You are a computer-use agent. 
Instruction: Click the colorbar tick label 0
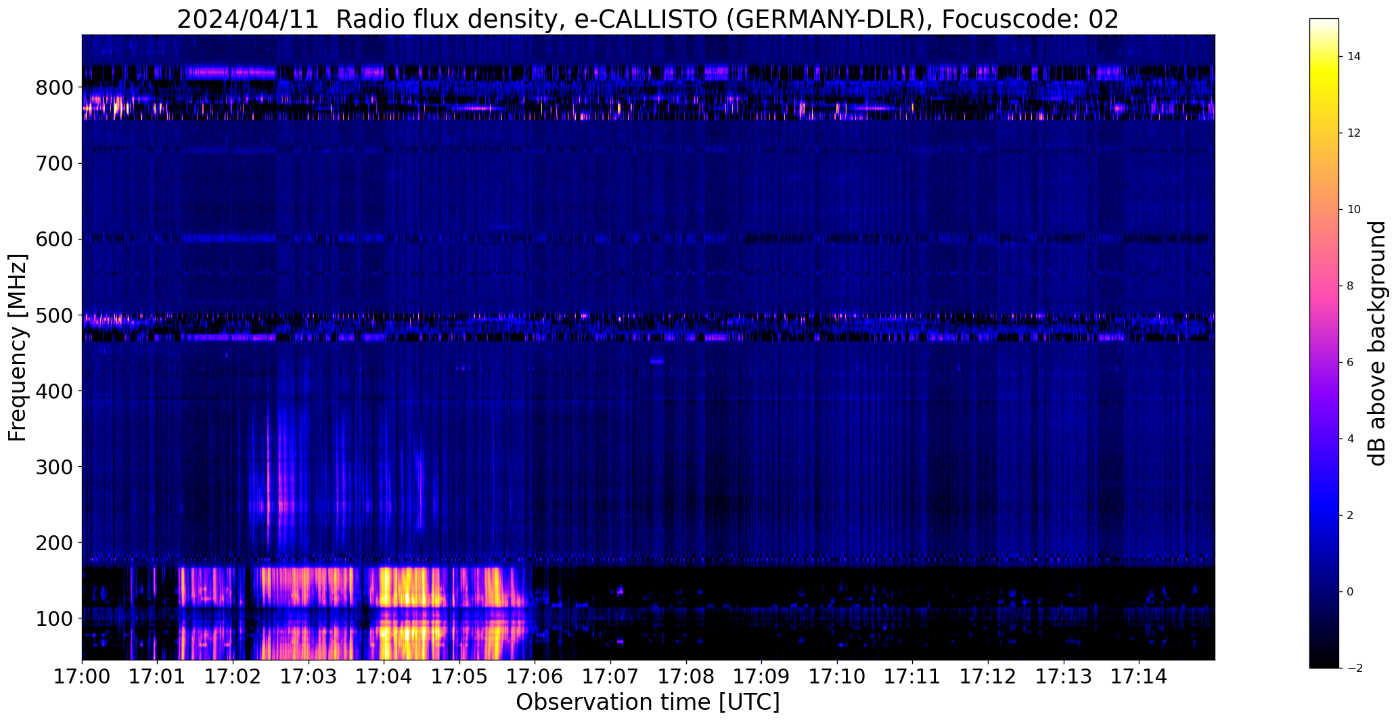point(1351,592)
